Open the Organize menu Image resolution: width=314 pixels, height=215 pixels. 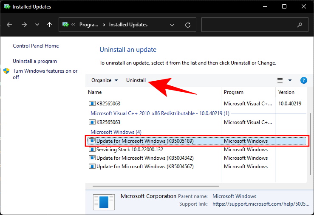105,80
